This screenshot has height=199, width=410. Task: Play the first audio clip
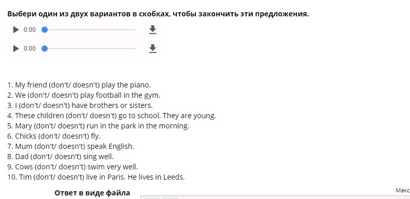(x=16, y=30)
